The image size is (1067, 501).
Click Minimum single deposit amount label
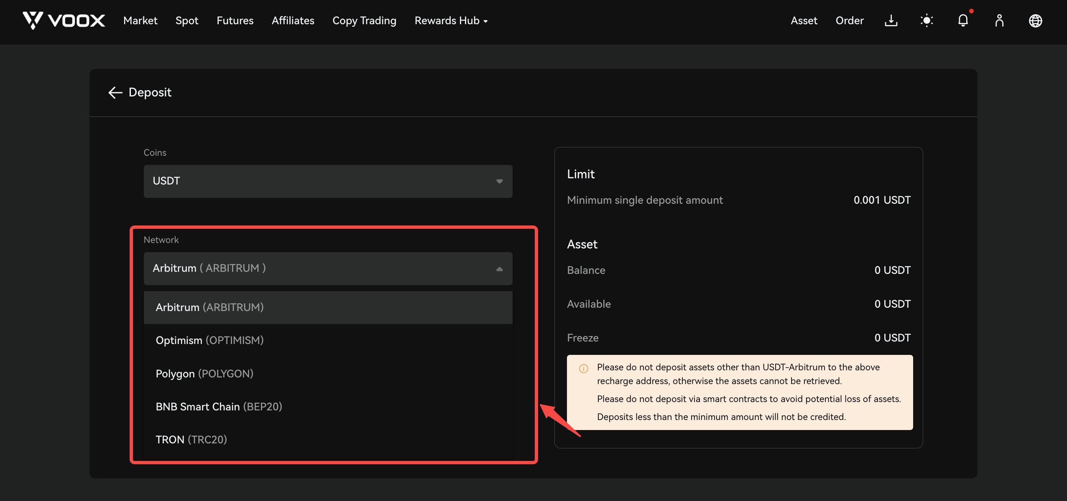(645, 200)
